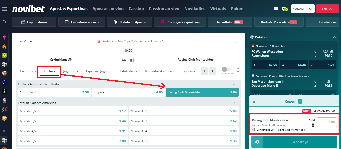This screenshot has width=341, height=149.
Task: Show more market tabs with right arrow
Action: tap(212, 71)
